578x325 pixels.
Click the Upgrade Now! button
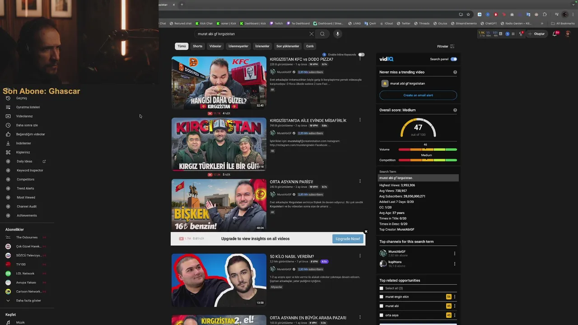(x=348, y=239)
